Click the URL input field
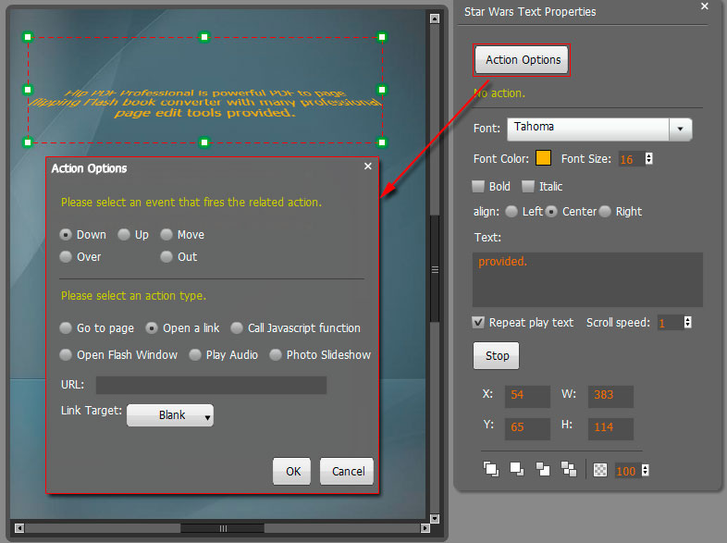 (211, 385)
